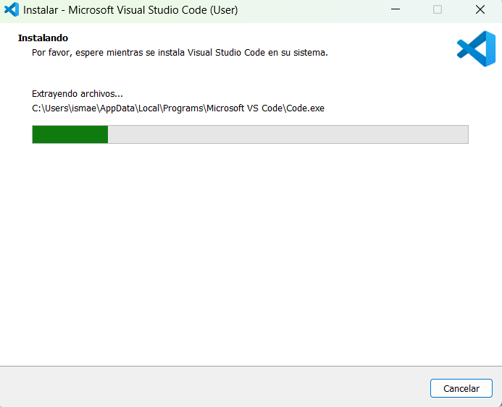Click the greyed-out maximize button
Screen dimensions: 502x407
[x=438, y=10]
